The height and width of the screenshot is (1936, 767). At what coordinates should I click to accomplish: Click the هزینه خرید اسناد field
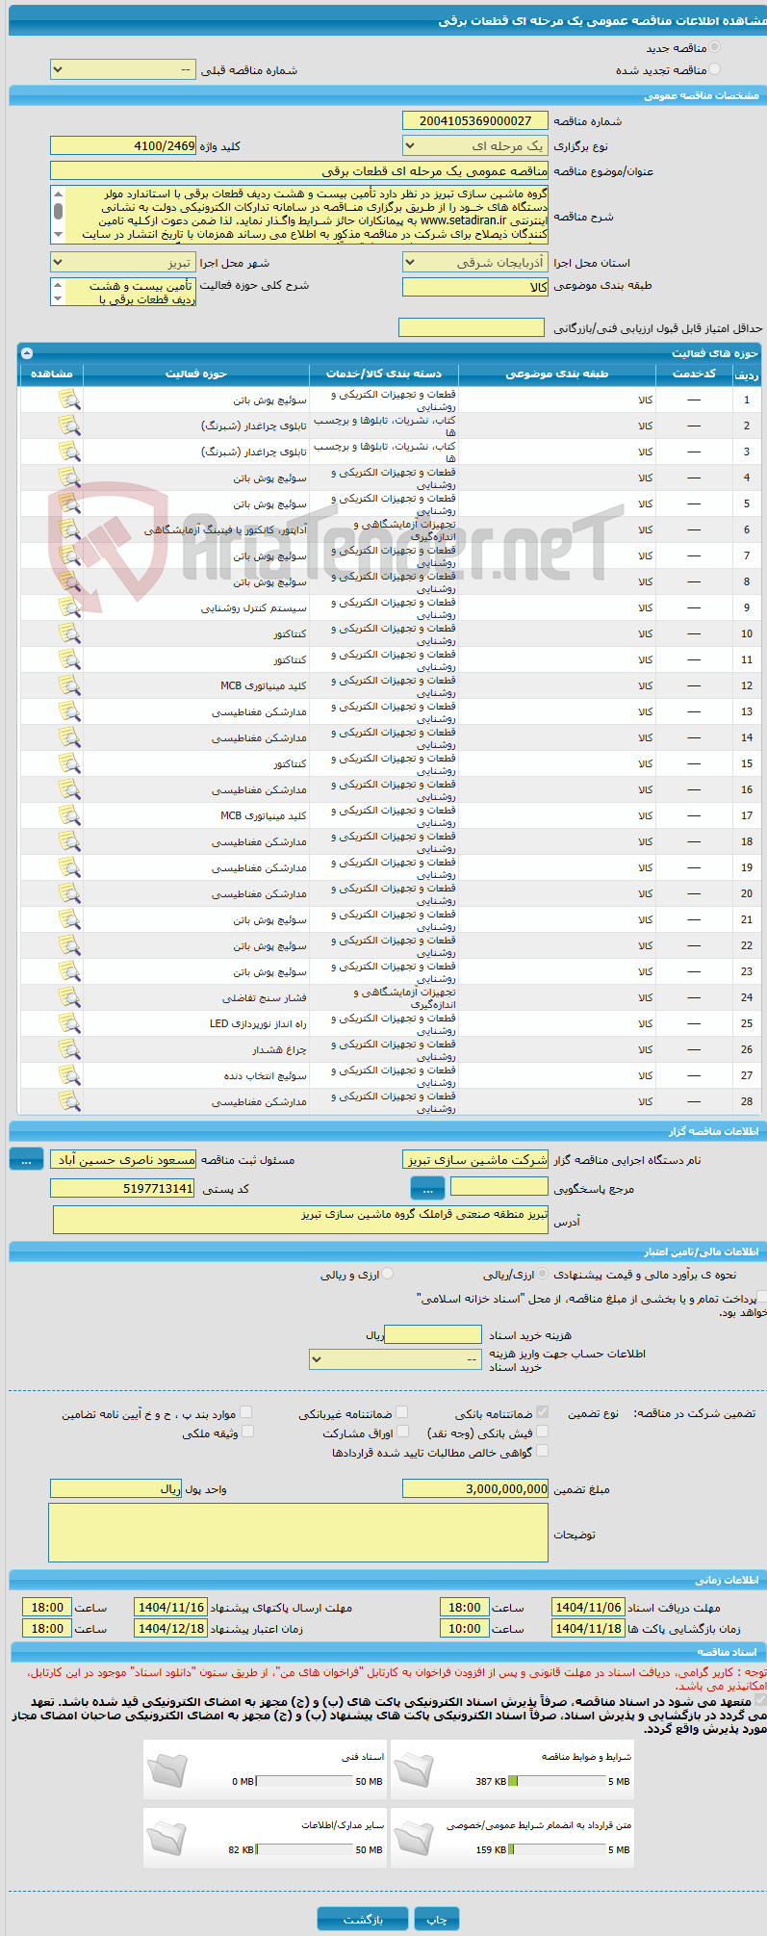tap(433, 1334)
